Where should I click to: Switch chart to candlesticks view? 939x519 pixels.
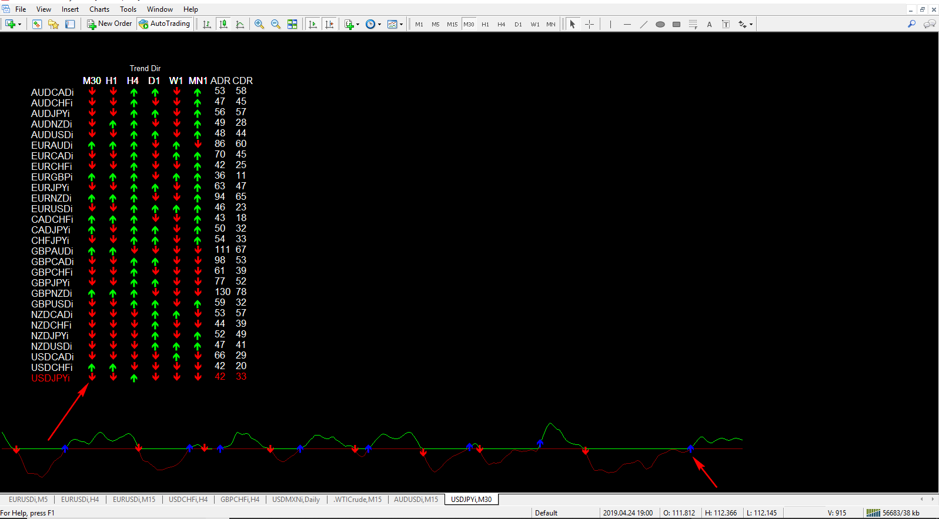[x=223, y=24]
